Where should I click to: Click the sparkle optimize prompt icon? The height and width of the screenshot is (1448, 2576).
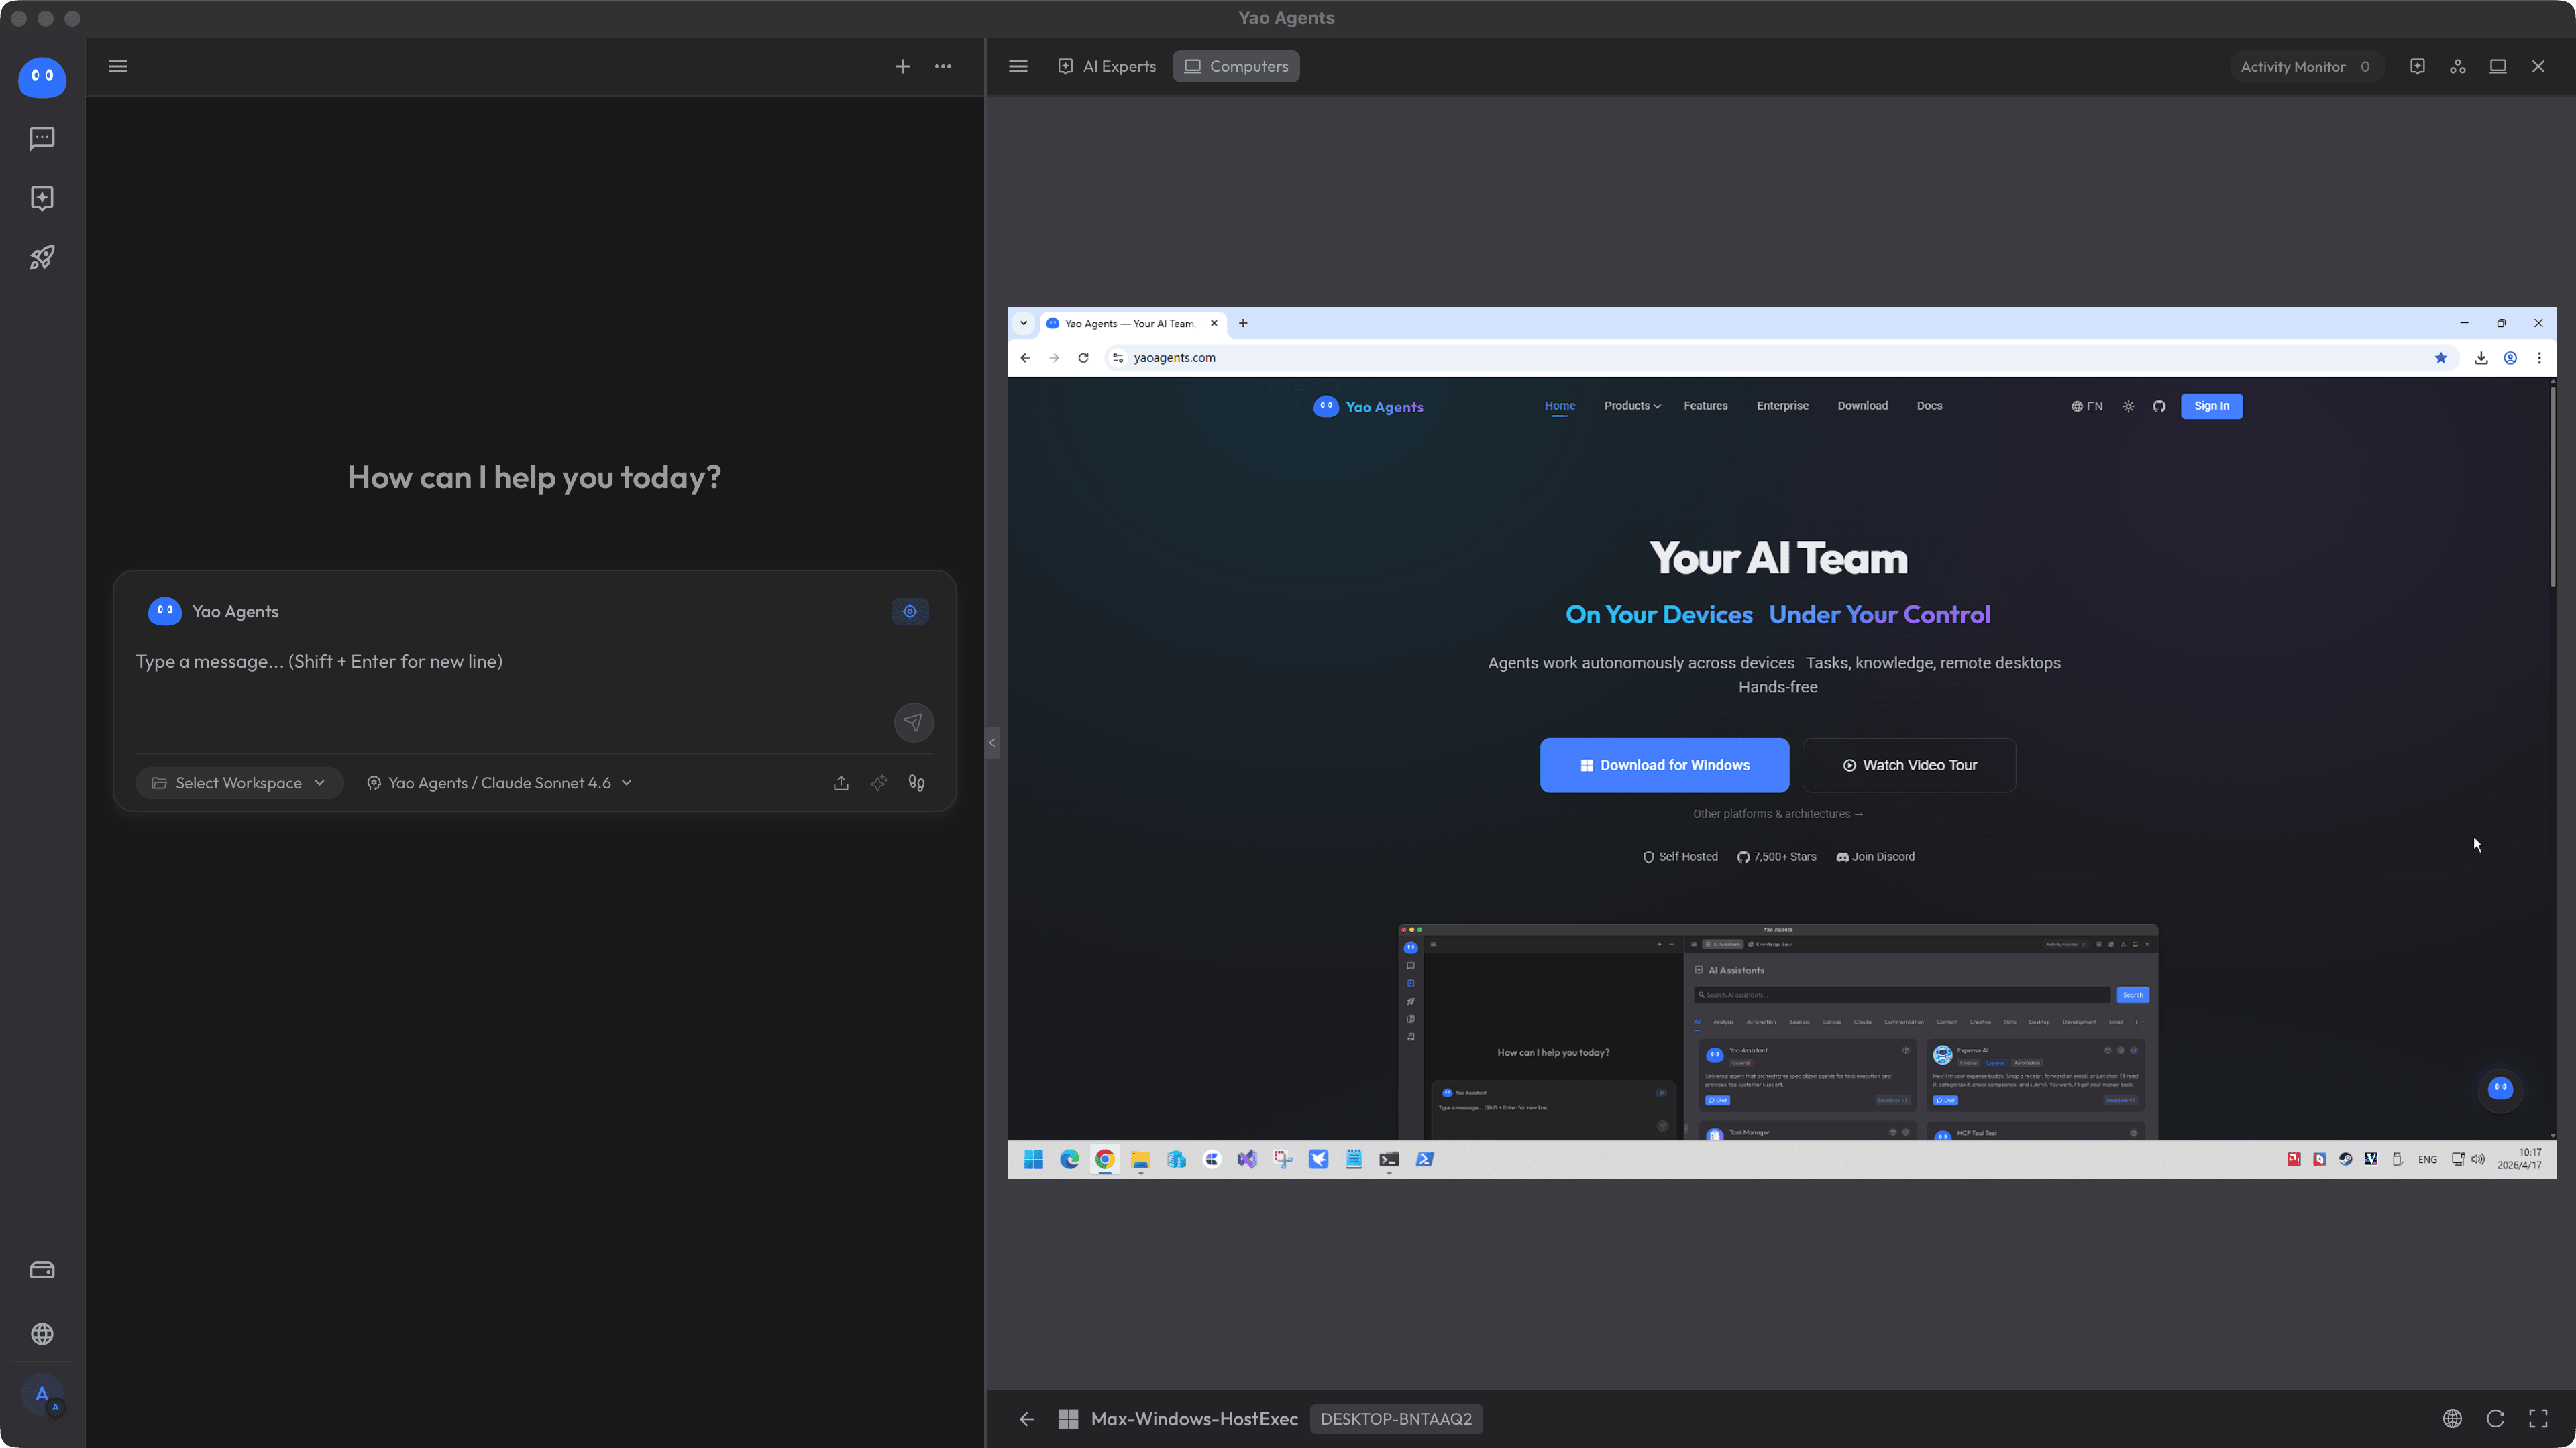point(879,782)
